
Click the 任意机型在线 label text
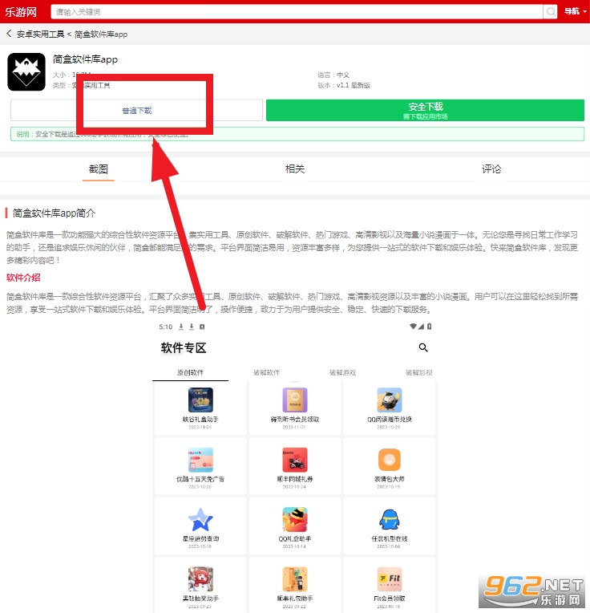point(390,538)
